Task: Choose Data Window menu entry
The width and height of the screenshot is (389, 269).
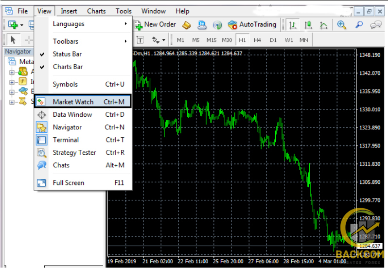Action: coord(83,114)
